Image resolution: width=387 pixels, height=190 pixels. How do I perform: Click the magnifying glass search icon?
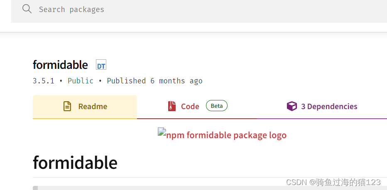27,9
